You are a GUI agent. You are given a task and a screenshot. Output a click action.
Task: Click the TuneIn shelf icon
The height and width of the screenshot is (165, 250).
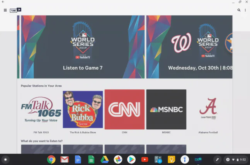tap(198, 160)
